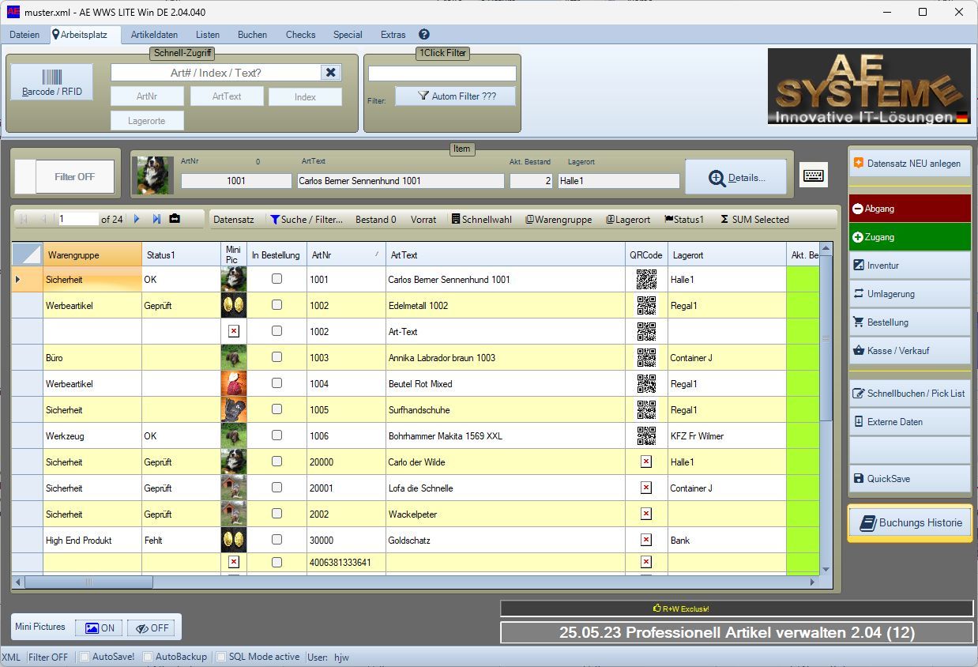
Task: Open Suche / Filter funnel tool
Action: [x=307, y=220]
